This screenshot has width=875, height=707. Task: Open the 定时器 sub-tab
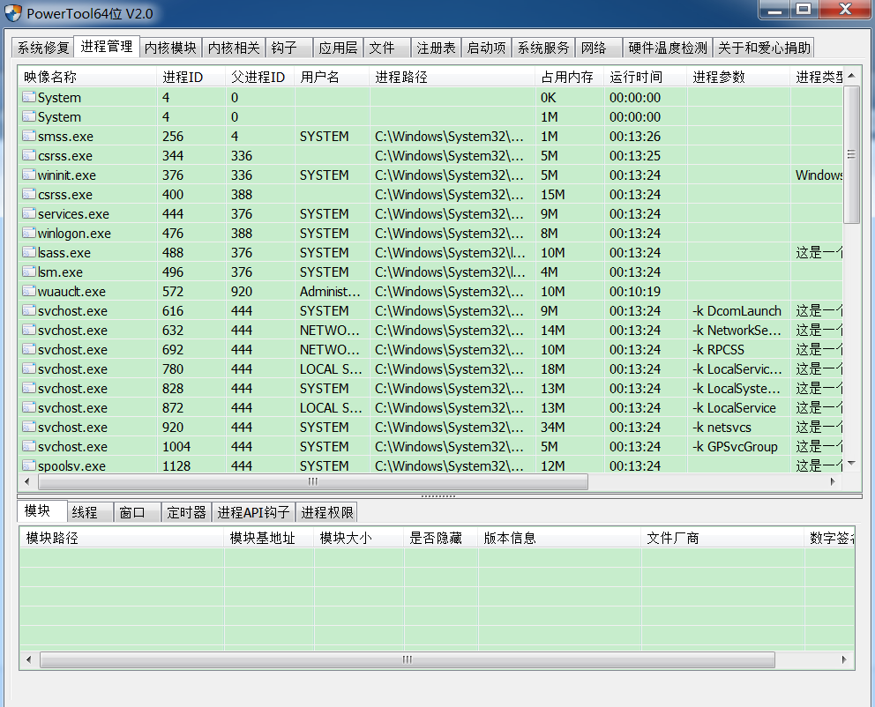click(186, 512)
